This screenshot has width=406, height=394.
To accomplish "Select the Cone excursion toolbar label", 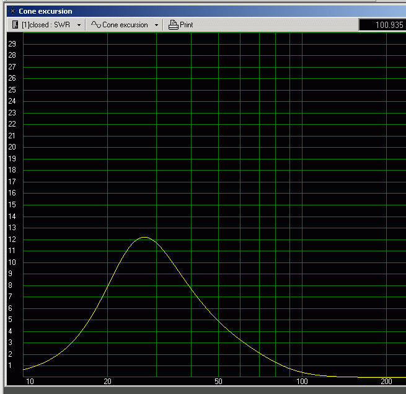I will click(125, 25).
